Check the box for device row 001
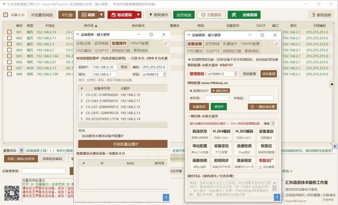The width and height of the screenshot is (338, 205). coord(9,32)
